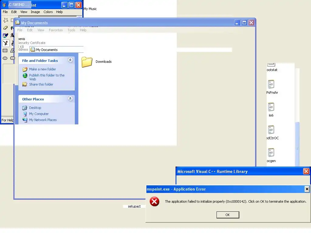Click the Downloads folder name
The width and height of the screenshot is (311, 233).
point(104,62)
